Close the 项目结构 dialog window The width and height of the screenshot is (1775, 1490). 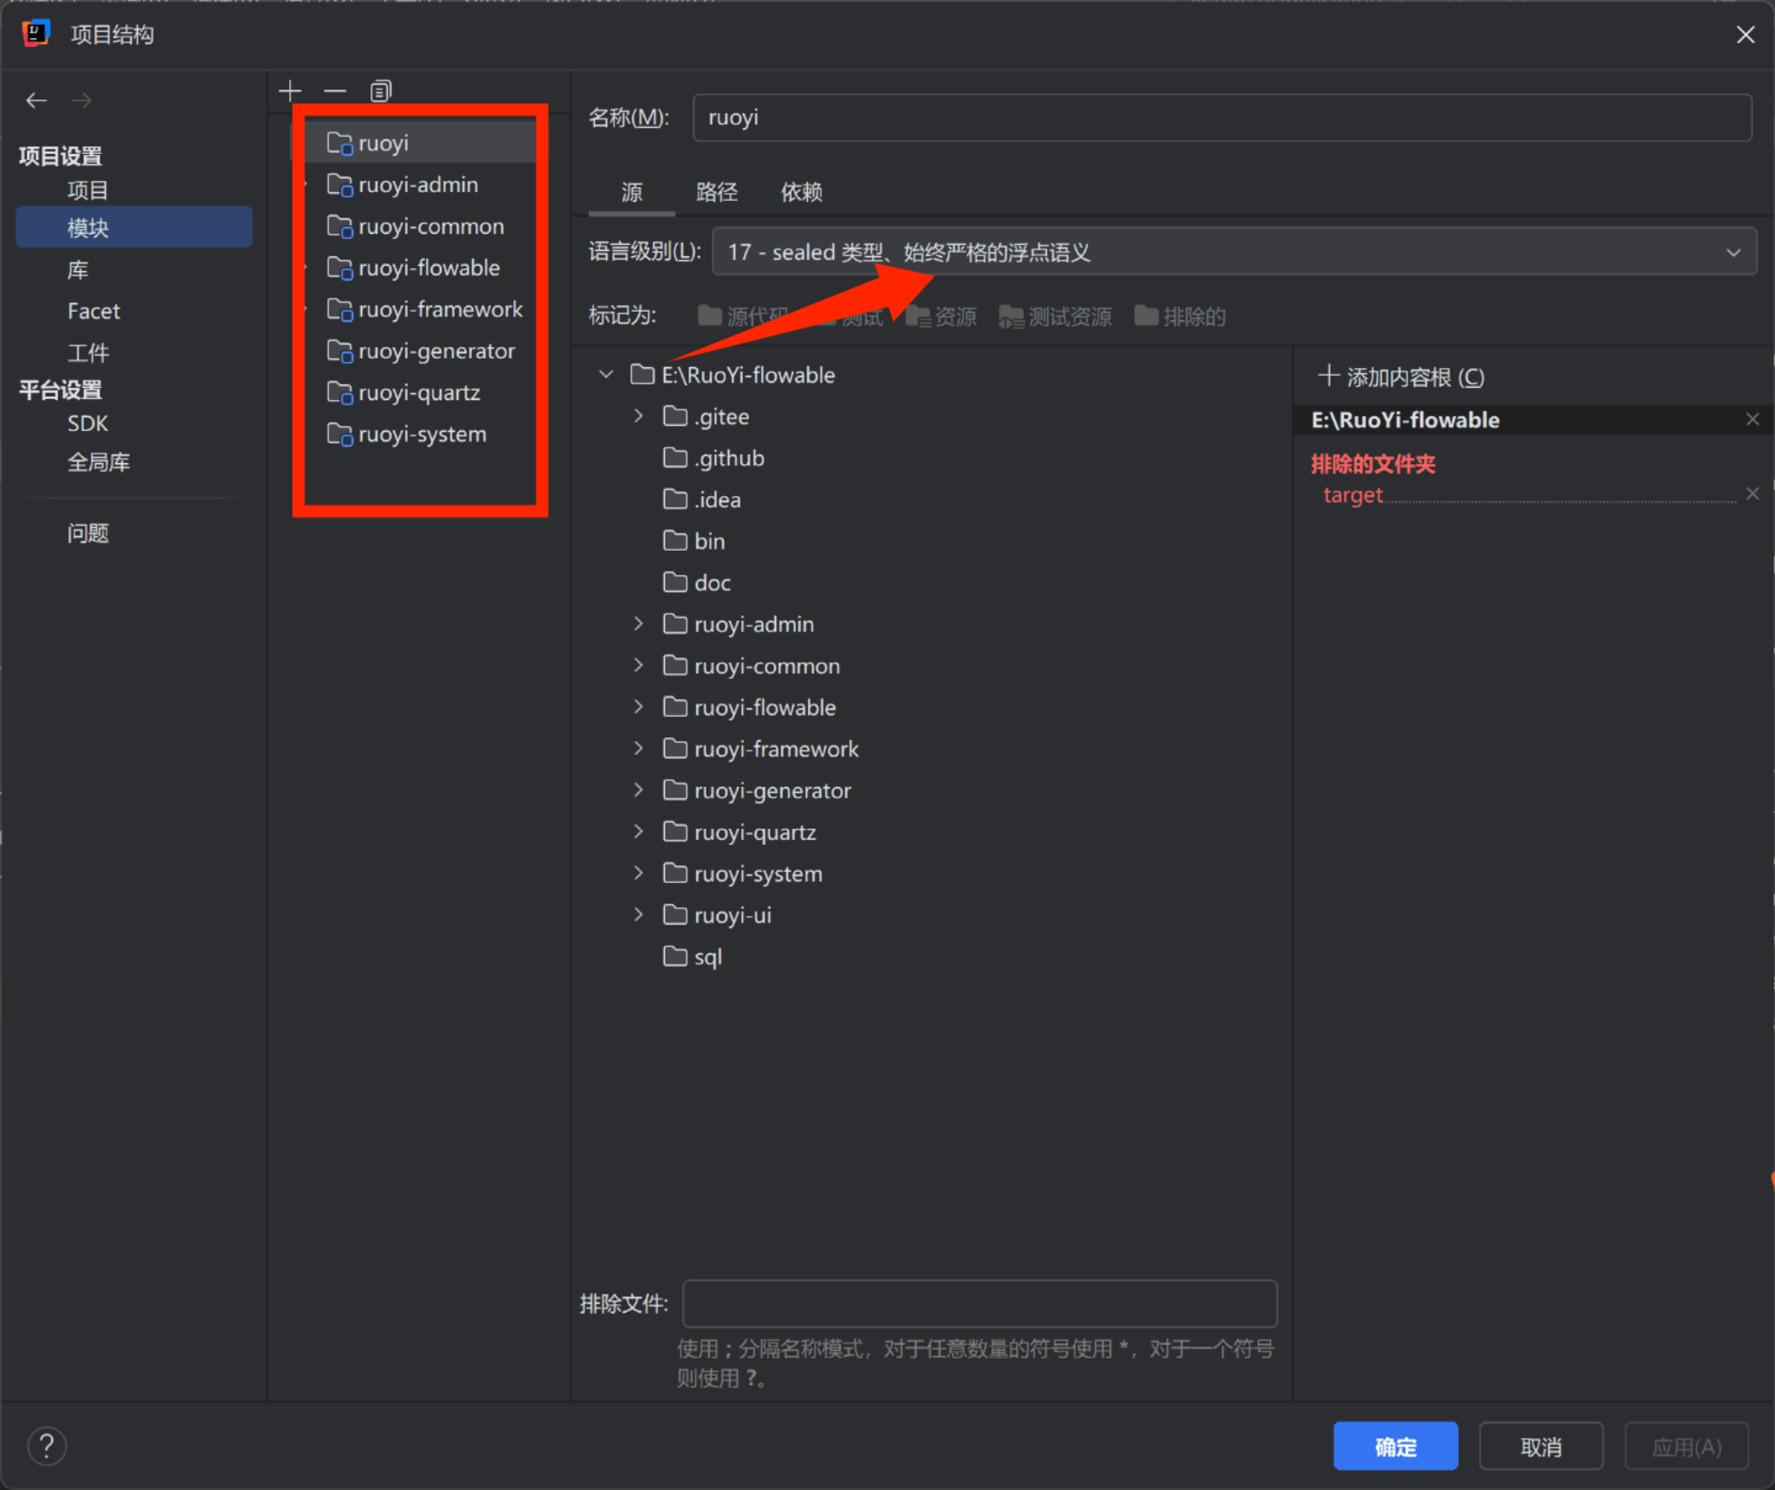tap(1746, 35)
